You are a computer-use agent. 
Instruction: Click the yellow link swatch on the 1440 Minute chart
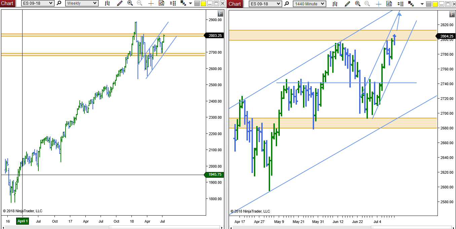pos(435,4)
